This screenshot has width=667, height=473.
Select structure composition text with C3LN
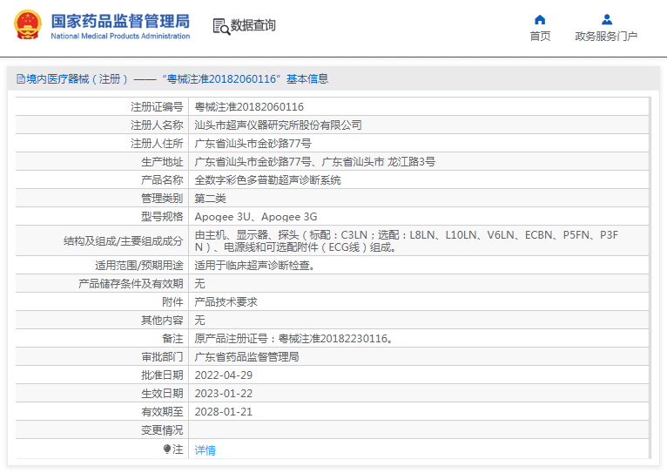pos(407,240)
